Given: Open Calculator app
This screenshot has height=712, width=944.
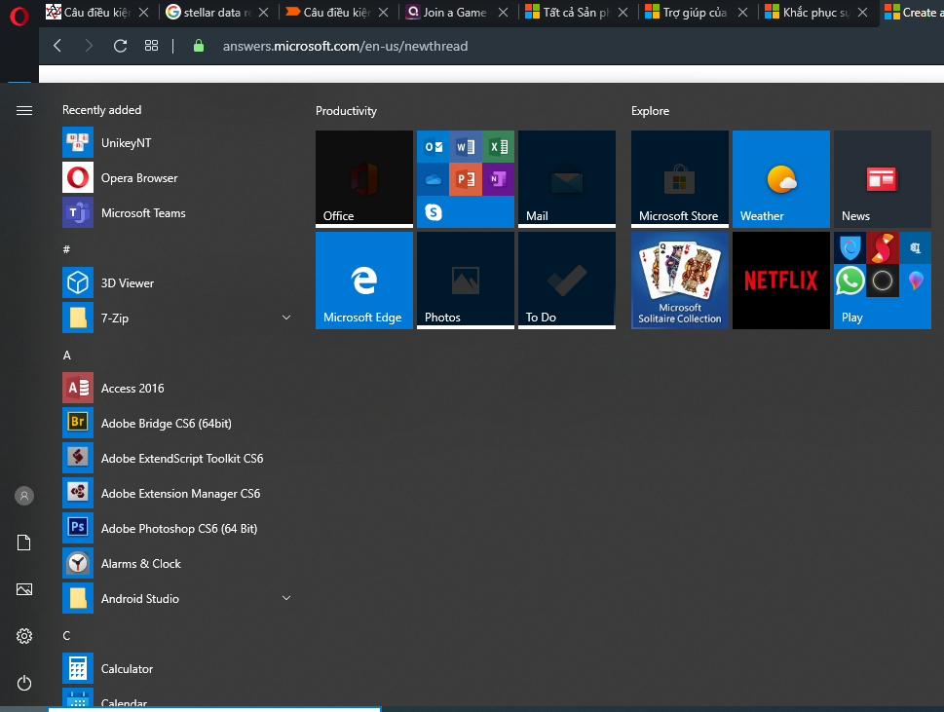Looking at the screenshot, I should [177, 669].
